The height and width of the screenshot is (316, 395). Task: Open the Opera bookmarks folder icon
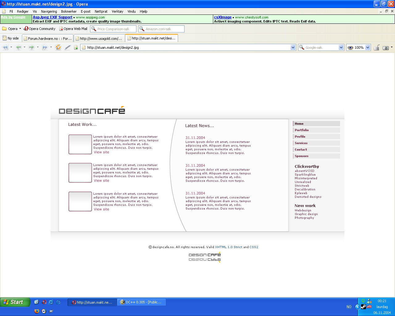tap(5, 29)
